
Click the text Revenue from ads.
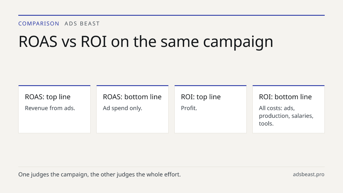pyautogui.click(x=50, y=108)
